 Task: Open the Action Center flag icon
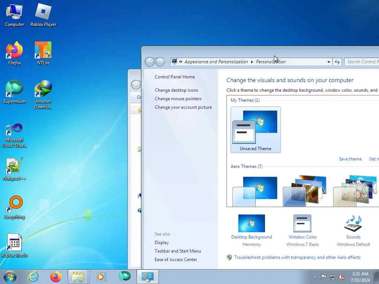click(323, 277)
